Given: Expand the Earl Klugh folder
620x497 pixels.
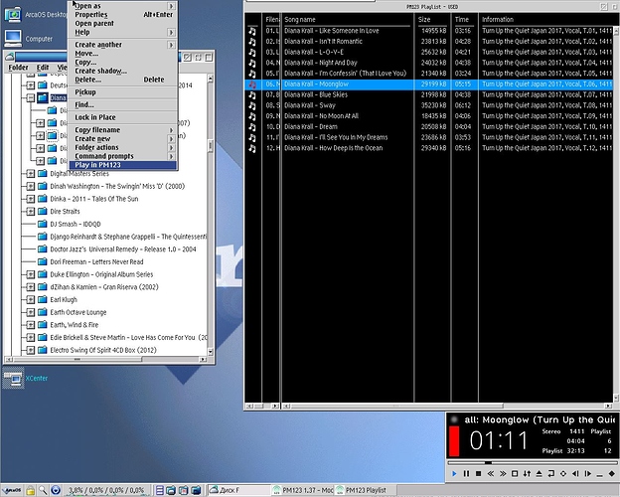Looking at the screenshot, I should (31, 299).
